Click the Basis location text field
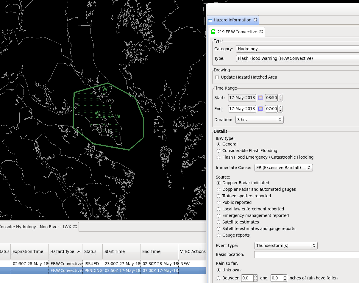Screen dimensions: 359x283 pyautogui.click(x=307, y=255)
